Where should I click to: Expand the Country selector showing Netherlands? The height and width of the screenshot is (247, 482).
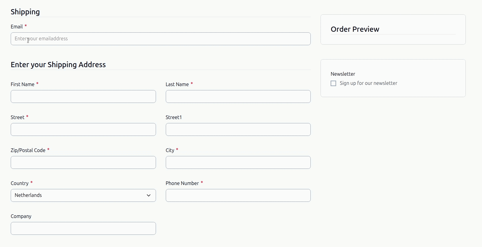[x=83, y=195]
